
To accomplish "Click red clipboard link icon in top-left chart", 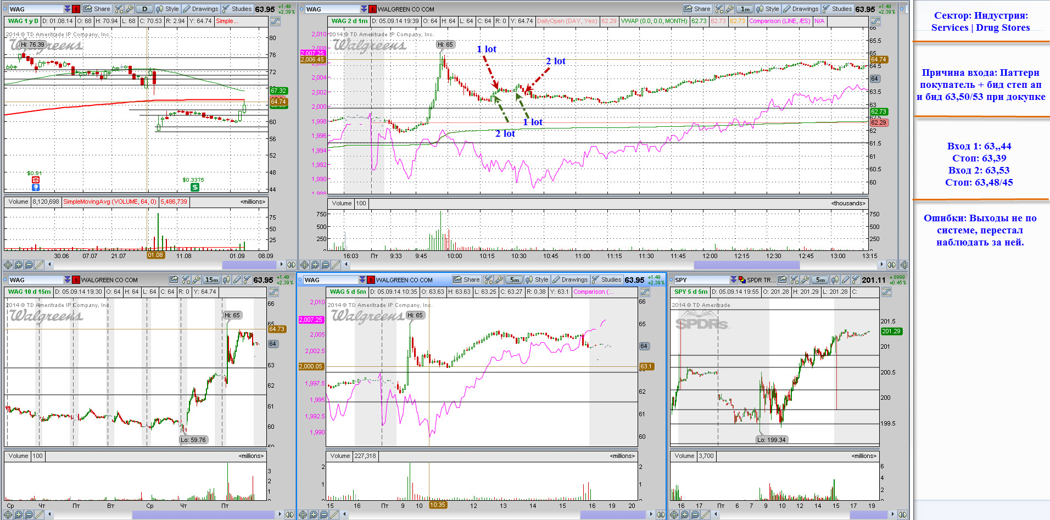I will coord(76,9).
